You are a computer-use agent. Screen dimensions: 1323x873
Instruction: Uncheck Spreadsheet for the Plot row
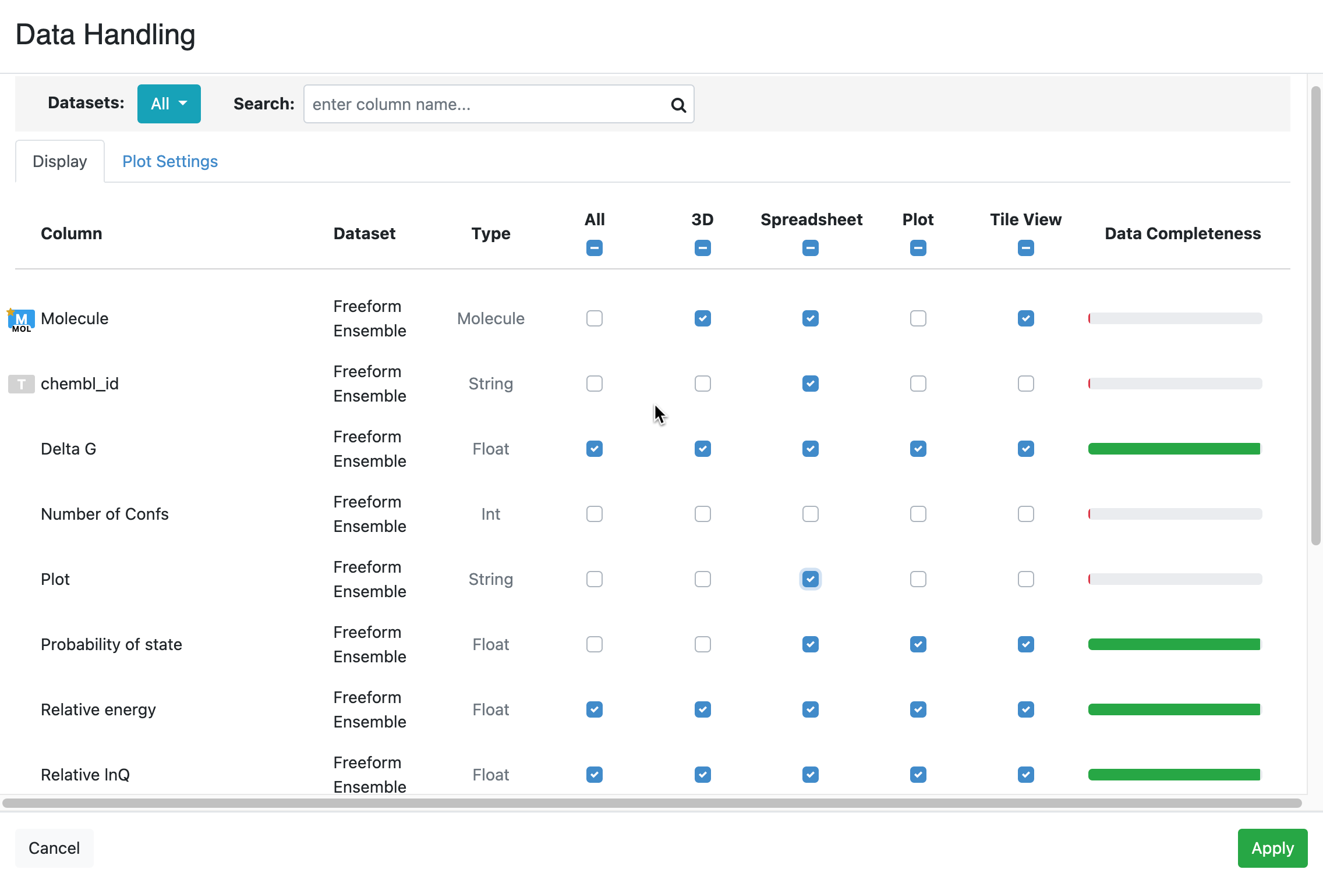811,579
